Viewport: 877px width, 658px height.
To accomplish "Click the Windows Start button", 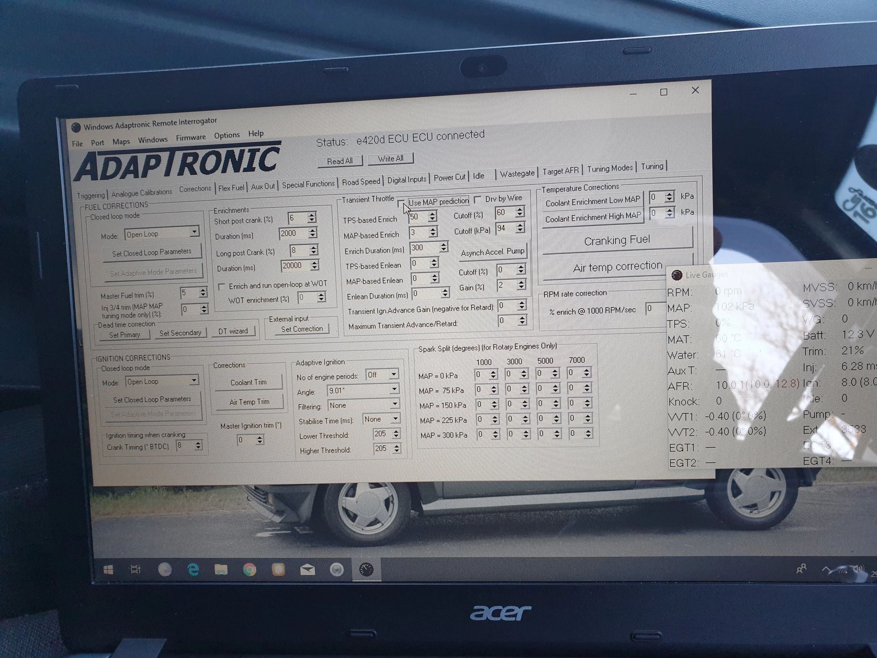I will (x=108, y=570).
